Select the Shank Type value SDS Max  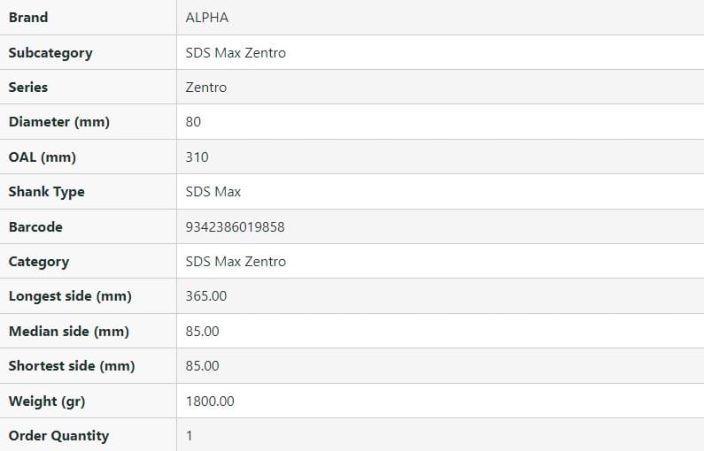coord(213,192)
